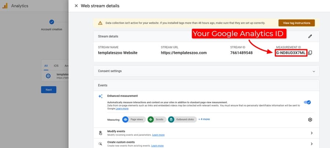Click the Create custom events icon
This screenshot has height=148, width=330.
pos(100,144)
